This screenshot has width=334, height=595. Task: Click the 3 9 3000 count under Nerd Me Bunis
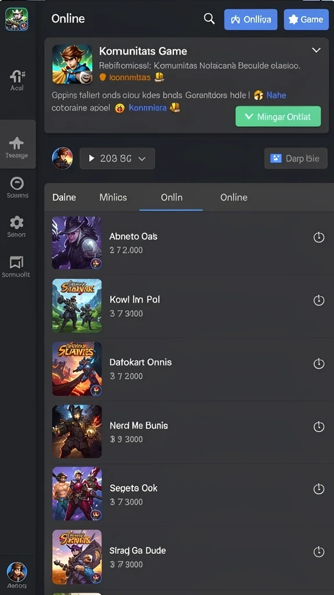click(x=126, y=439)
